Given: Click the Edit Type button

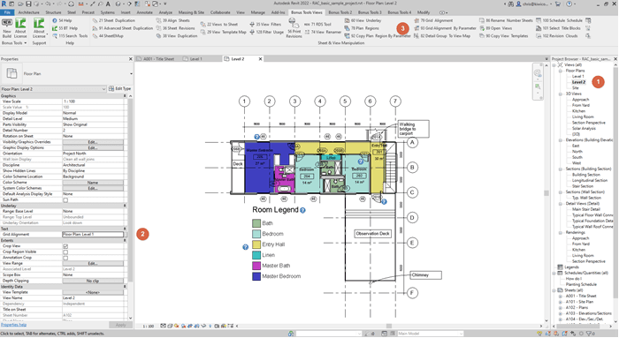Looking at the screenshot, I should point(119,89).
